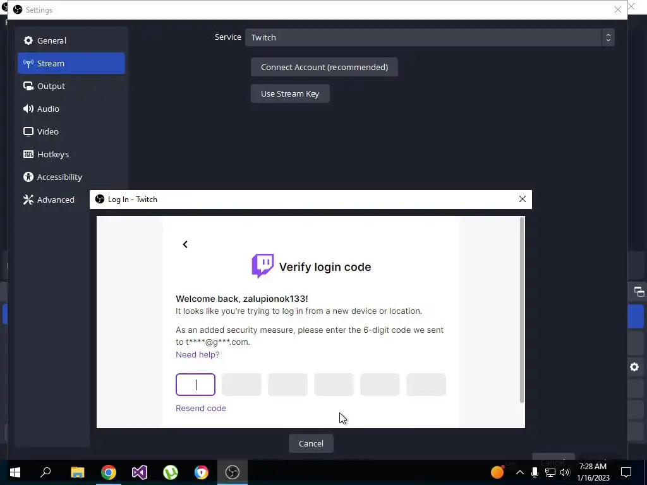Open File Explorer from taskbar
Screen dimensions: 647x485
77,472
